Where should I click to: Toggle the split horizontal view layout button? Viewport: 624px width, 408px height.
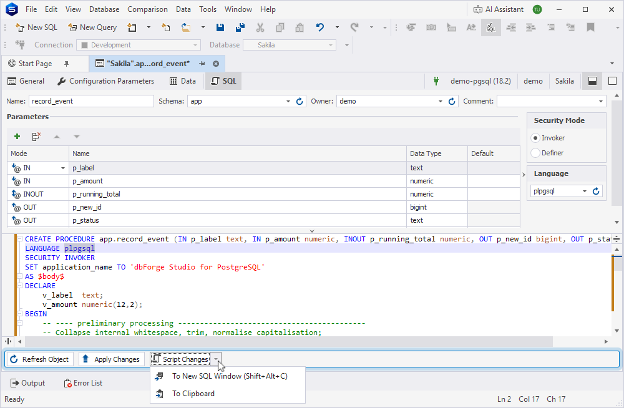point(593,81)
